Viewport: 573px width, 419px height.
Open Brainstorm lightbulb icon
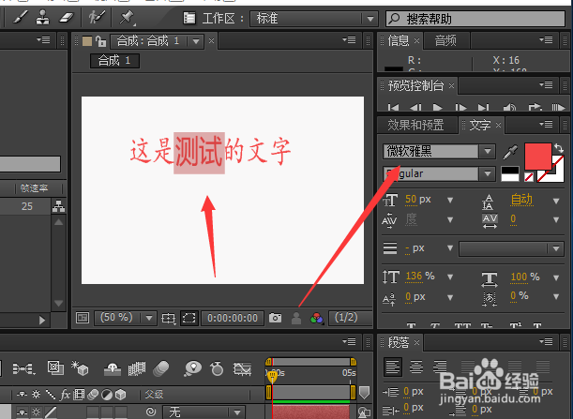[x=192, y=368]
